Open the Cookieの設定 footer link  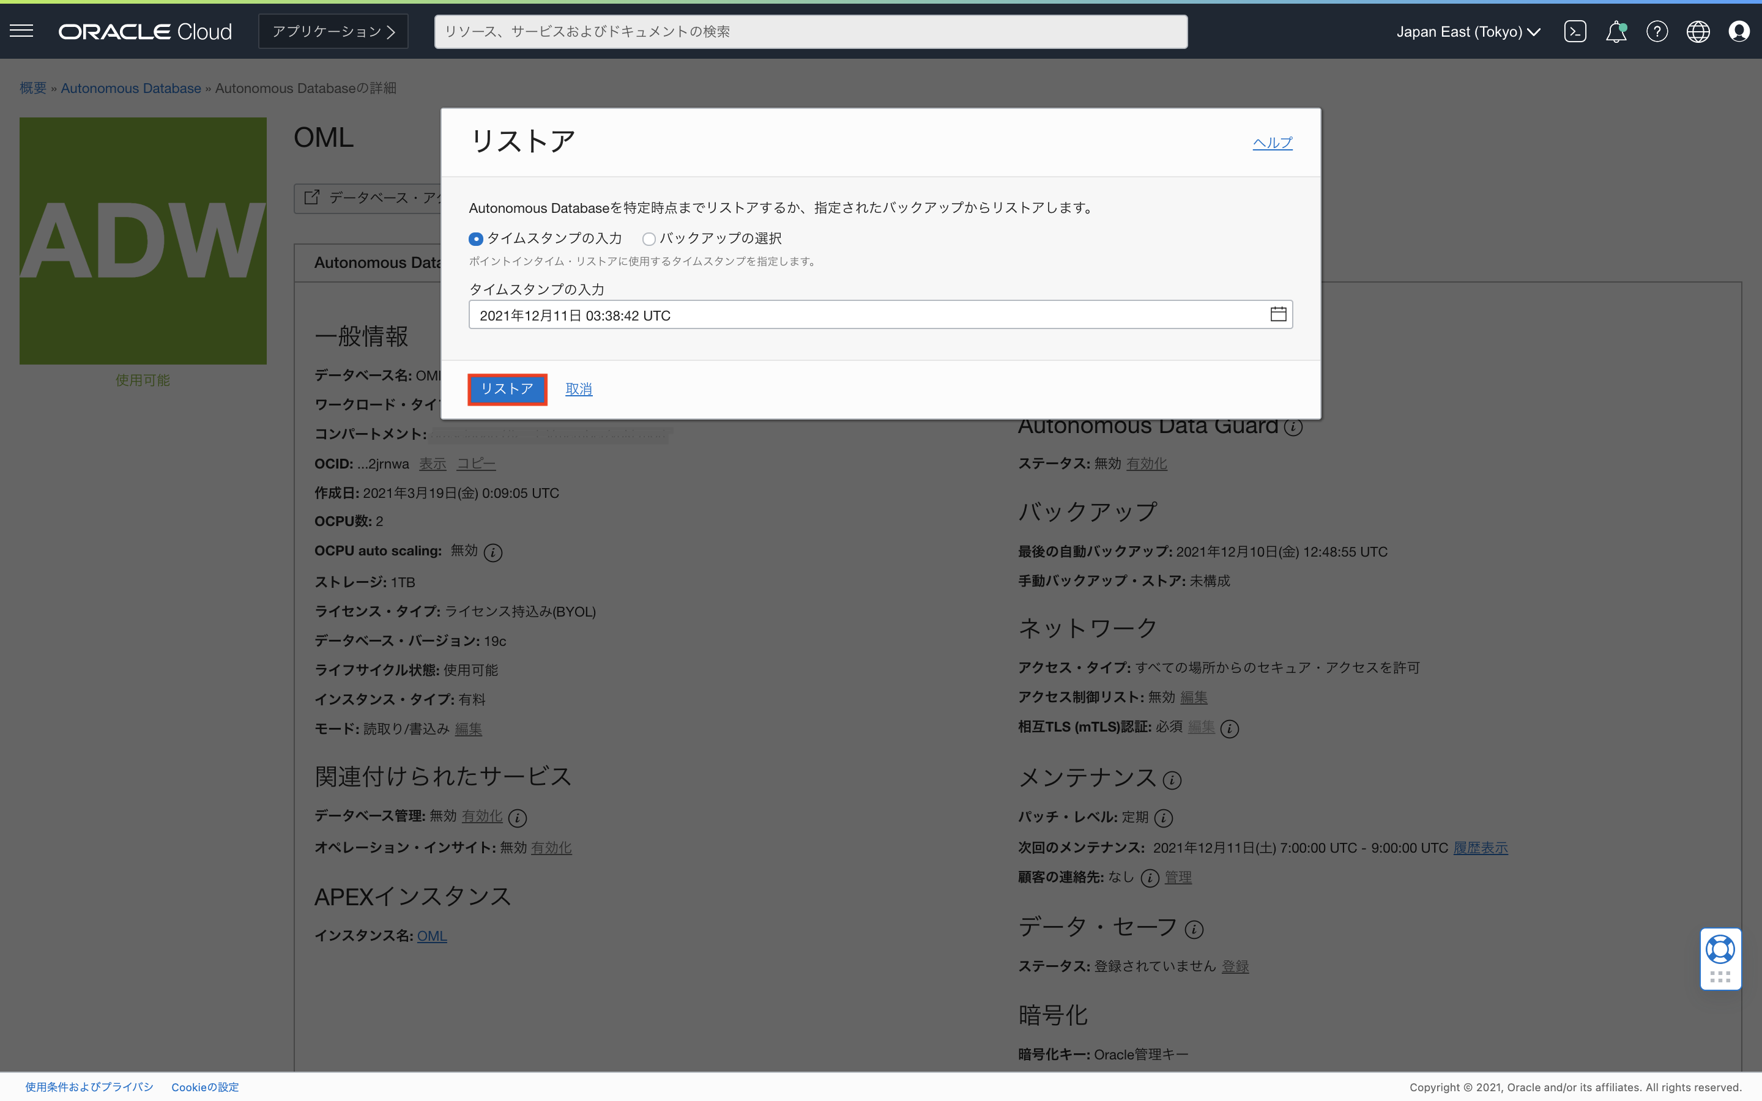coord(204,1086)
